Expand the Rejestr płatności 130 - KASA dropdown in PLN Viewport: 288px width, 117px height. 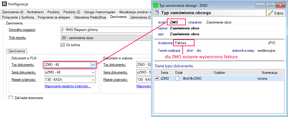coord(93,80)
